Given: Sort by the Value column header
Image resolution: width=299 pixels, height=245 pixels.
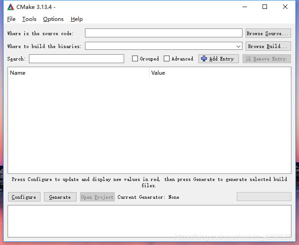Looking at the screenshot, I should 220,73.
